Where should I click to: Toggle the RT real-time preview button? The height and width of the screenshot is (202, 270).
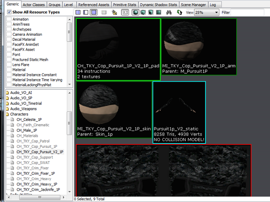pyautogui.click(x=125, y=12)
